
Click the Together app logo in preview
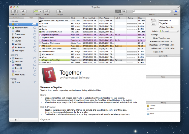[x=49, y=75]
